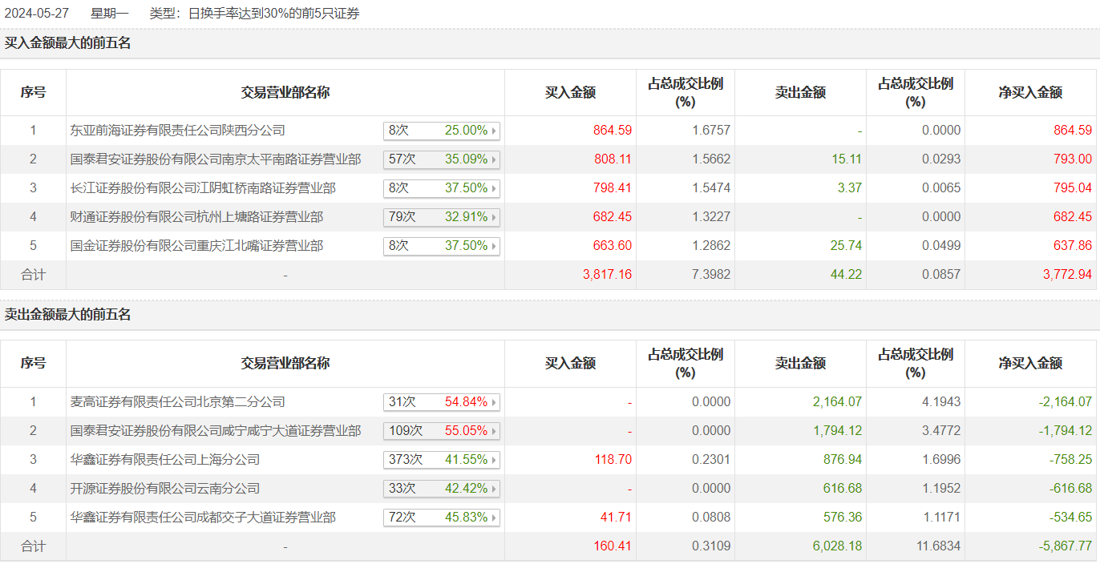Image resolution: width=1100 pixels, height=564 pixels.
Task: Open the 72次 45.83% stats popup
Action: click(442, 518)
